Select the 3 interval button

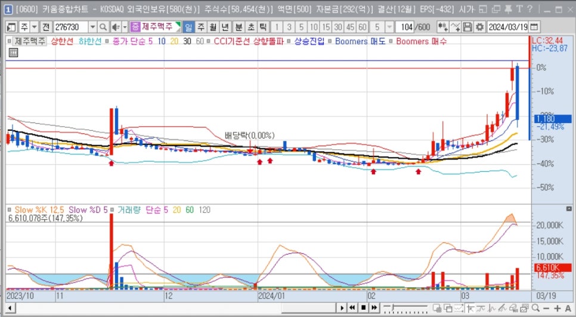[289, 27]
